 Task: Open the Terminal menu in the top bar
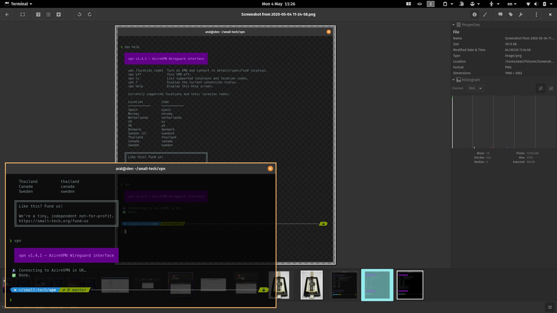coord(19,4)
